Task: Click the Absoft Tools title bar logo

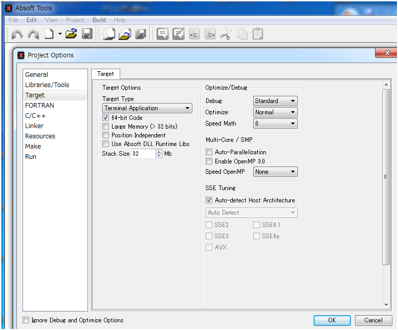Action: coord(9,8)
